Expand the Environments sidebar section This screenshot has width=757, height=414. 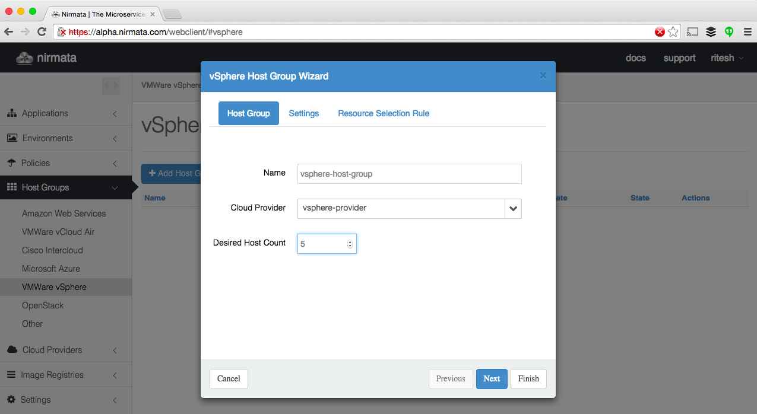coord(115,139)
